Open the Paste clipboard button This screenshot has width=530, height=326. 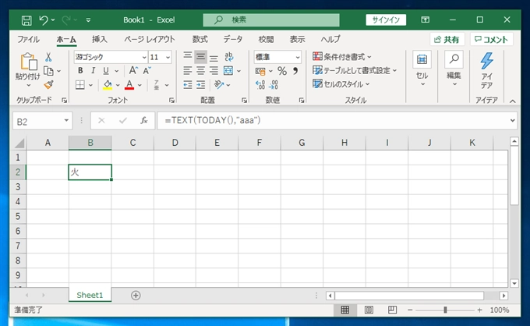pyautogui.click(x=28, y=70)
